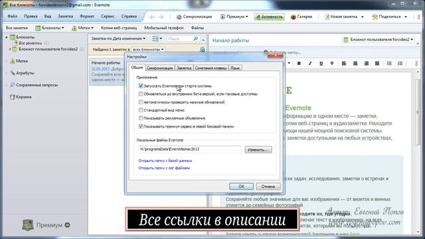Open the Формат menu

(87, 16)
